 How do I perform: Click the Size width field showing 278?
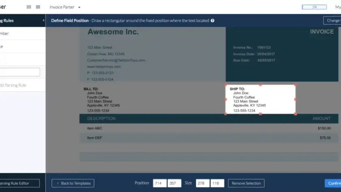(x=203, y=183)
